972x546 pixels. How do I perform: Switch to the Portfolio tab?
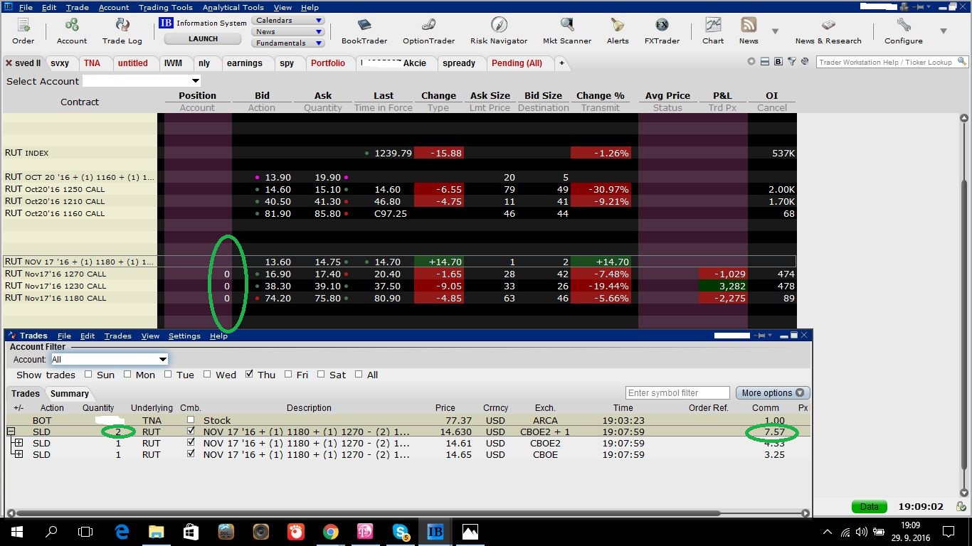pyautogui.click(x=327, y=63)
